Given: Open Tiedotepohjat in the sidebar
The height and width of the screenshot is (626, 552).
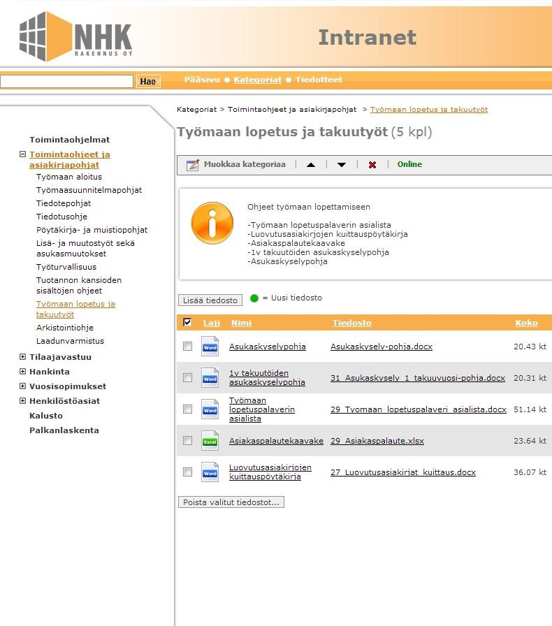Looking at the screenshot, I should 64,203.
